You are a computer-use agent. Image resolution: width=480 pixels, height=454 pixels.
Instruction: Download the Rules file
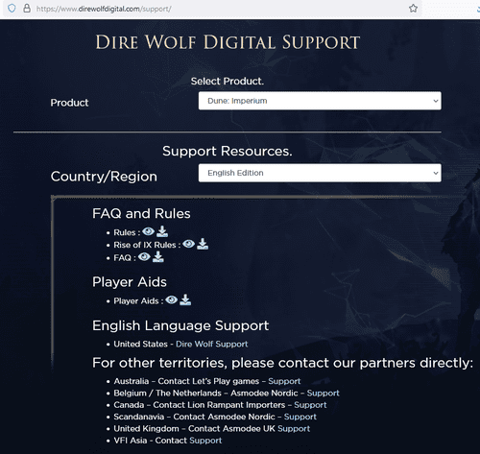click(x=162, y=231)
